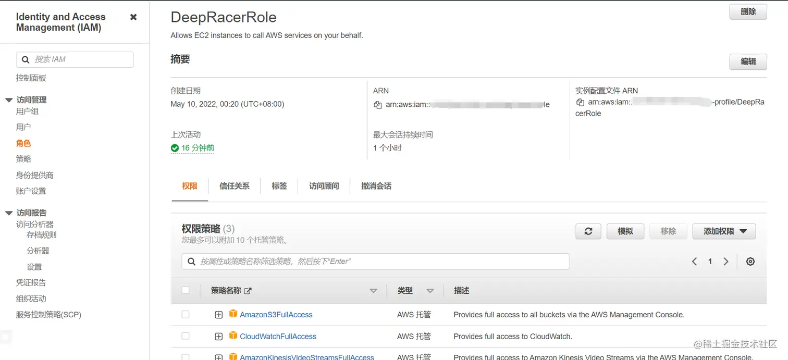Open the 添加权限 dropdown

[x=724, y=231]
